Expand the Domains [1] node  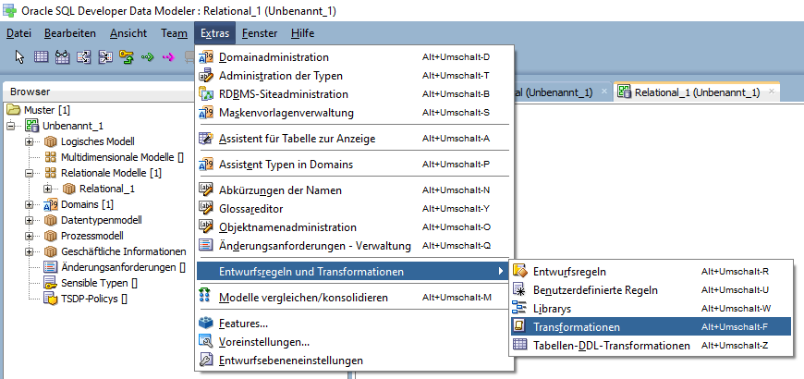30,204
